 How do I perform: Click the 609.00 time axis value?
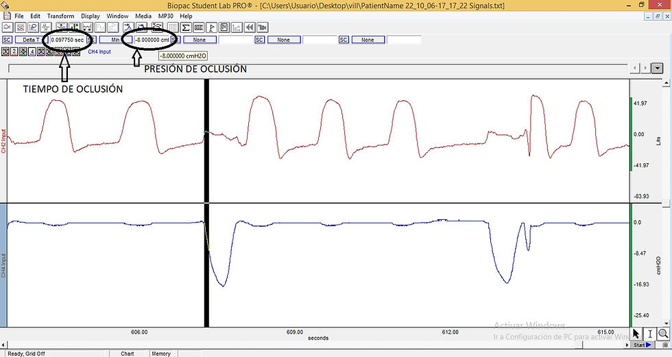point(295,332)
